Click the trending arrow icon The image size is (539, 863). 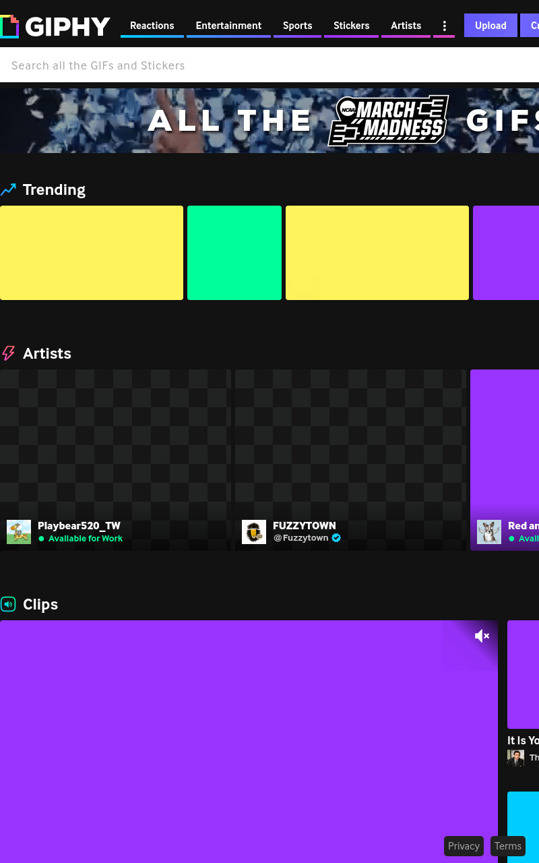[x=8, y=190]
